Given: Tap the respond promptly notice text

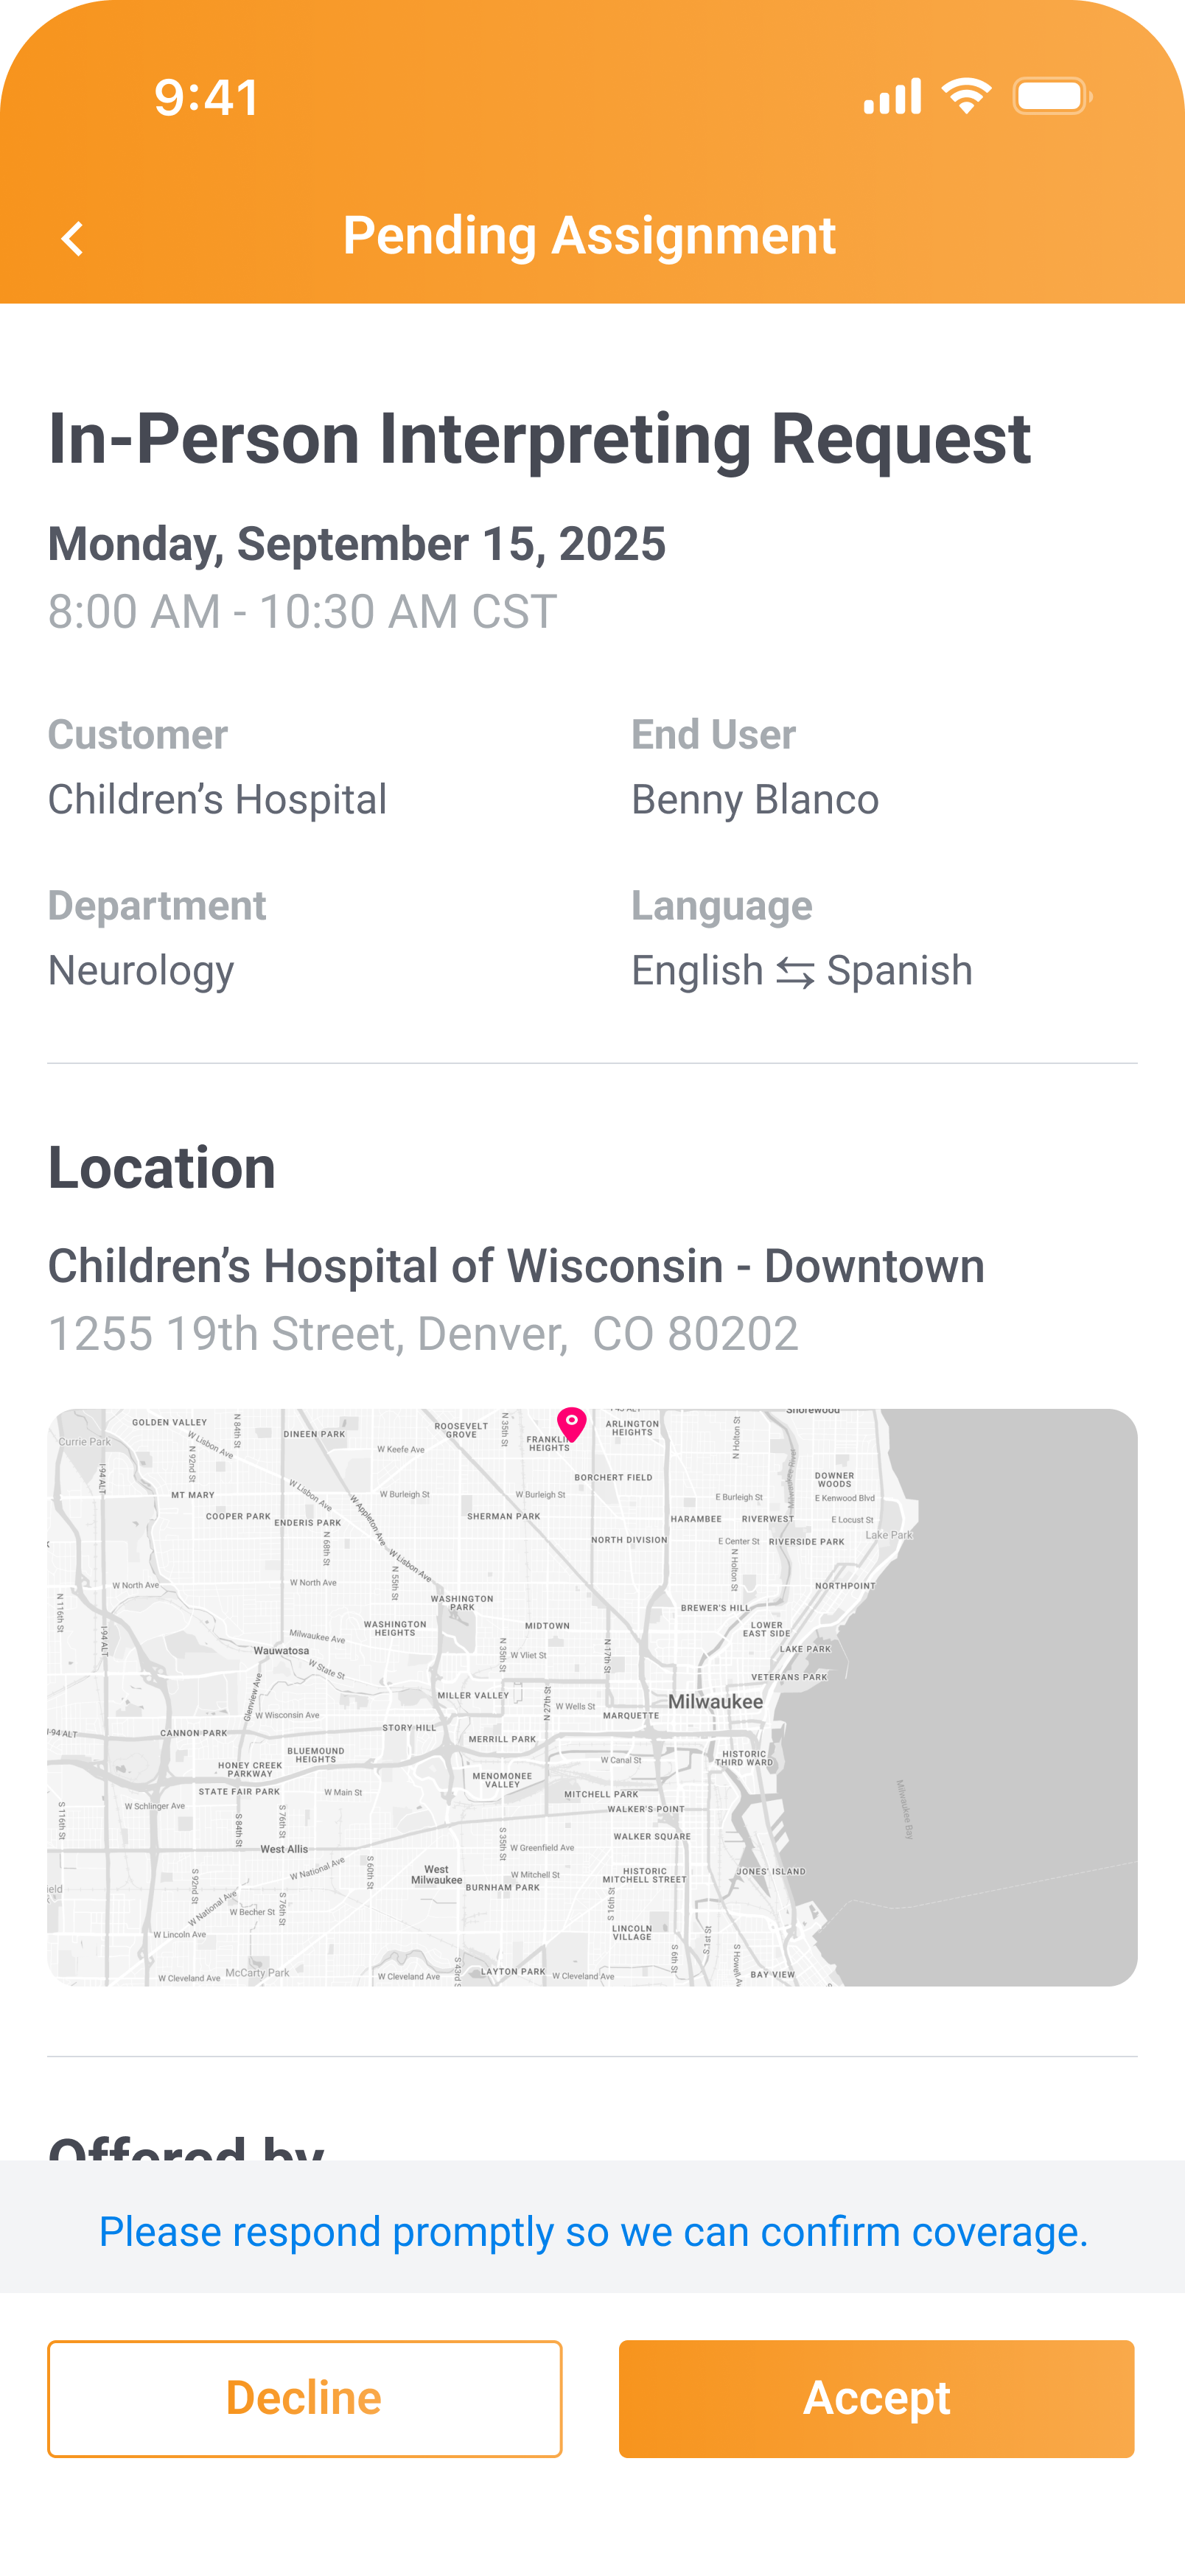Looking at the screenshot, I should coord(593,2232).
